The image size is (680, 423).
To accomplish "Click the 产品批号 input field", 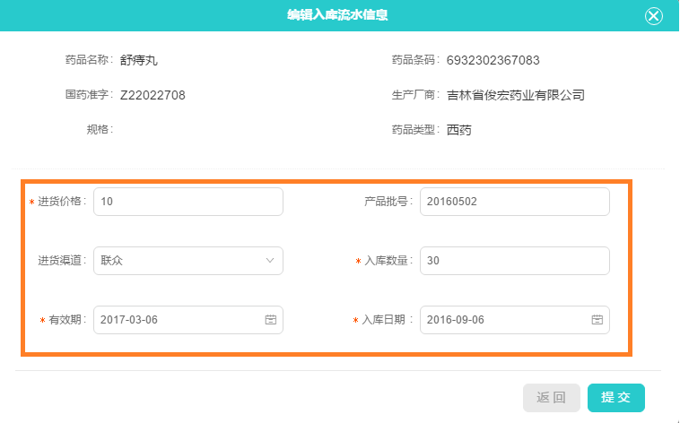I will pyautogui.click(x=515, y=202).
